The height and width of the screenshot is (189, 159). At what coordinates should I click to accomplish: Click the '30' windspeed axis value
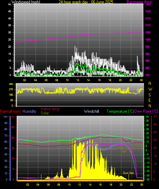[10, 32]
